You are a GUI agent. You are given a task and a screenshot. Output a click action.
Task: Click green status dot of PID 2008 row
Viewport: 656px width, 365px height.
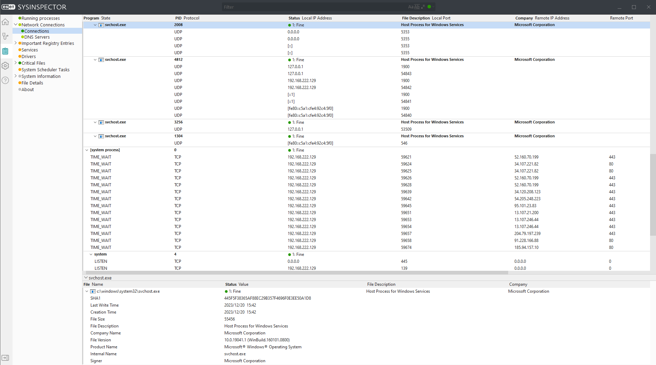pos(289,25)
